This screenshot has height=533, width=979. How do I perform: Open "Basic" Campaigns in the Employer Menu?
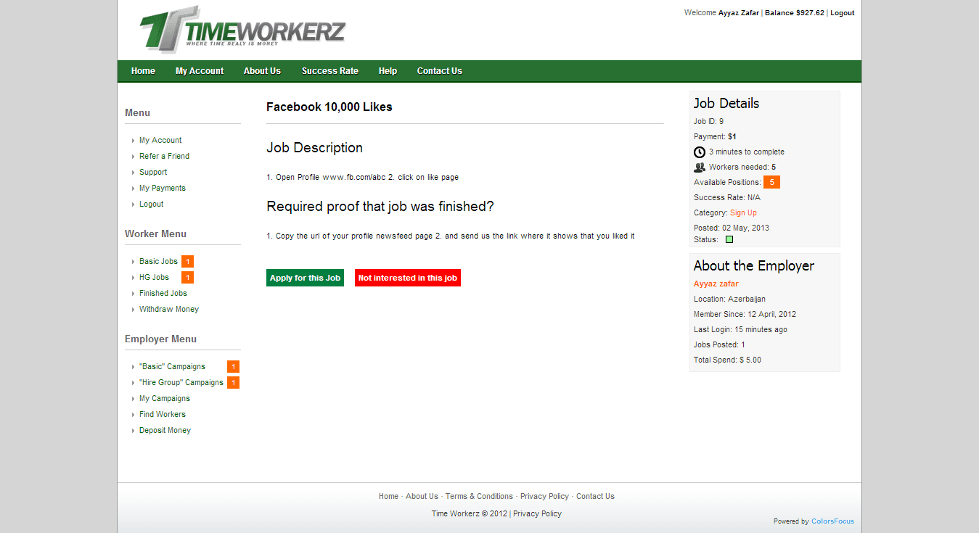click(172, 367)
